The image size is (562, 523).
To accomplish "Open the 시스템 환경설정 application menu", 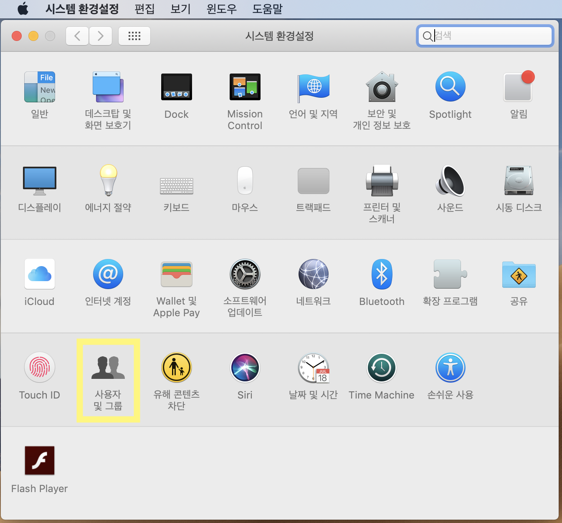I will coord(82,9).
